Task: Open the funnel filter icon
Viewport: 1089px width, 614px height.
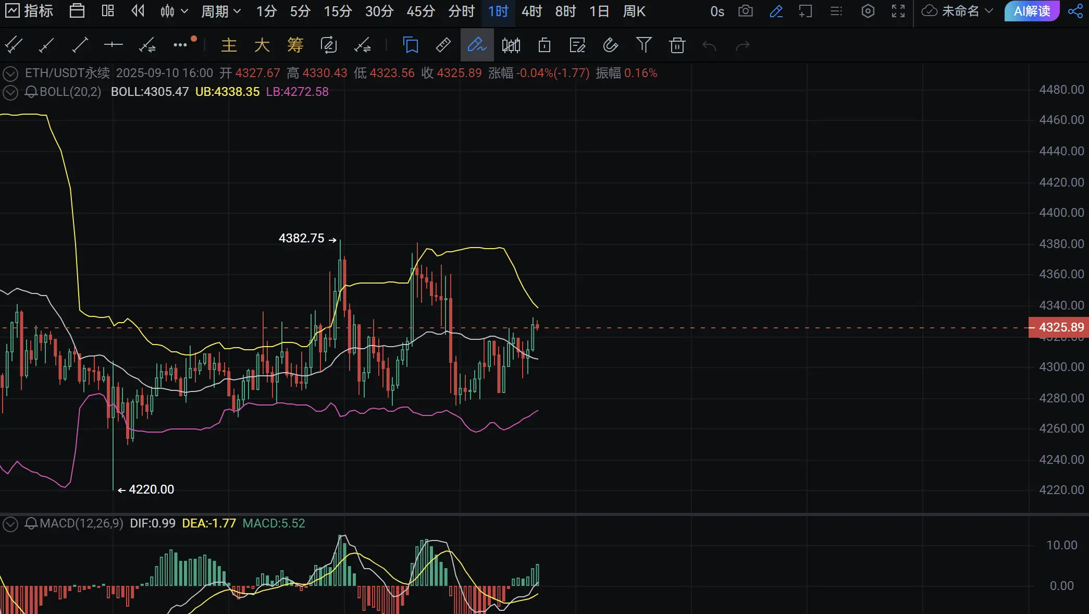Action: (644, 45)
